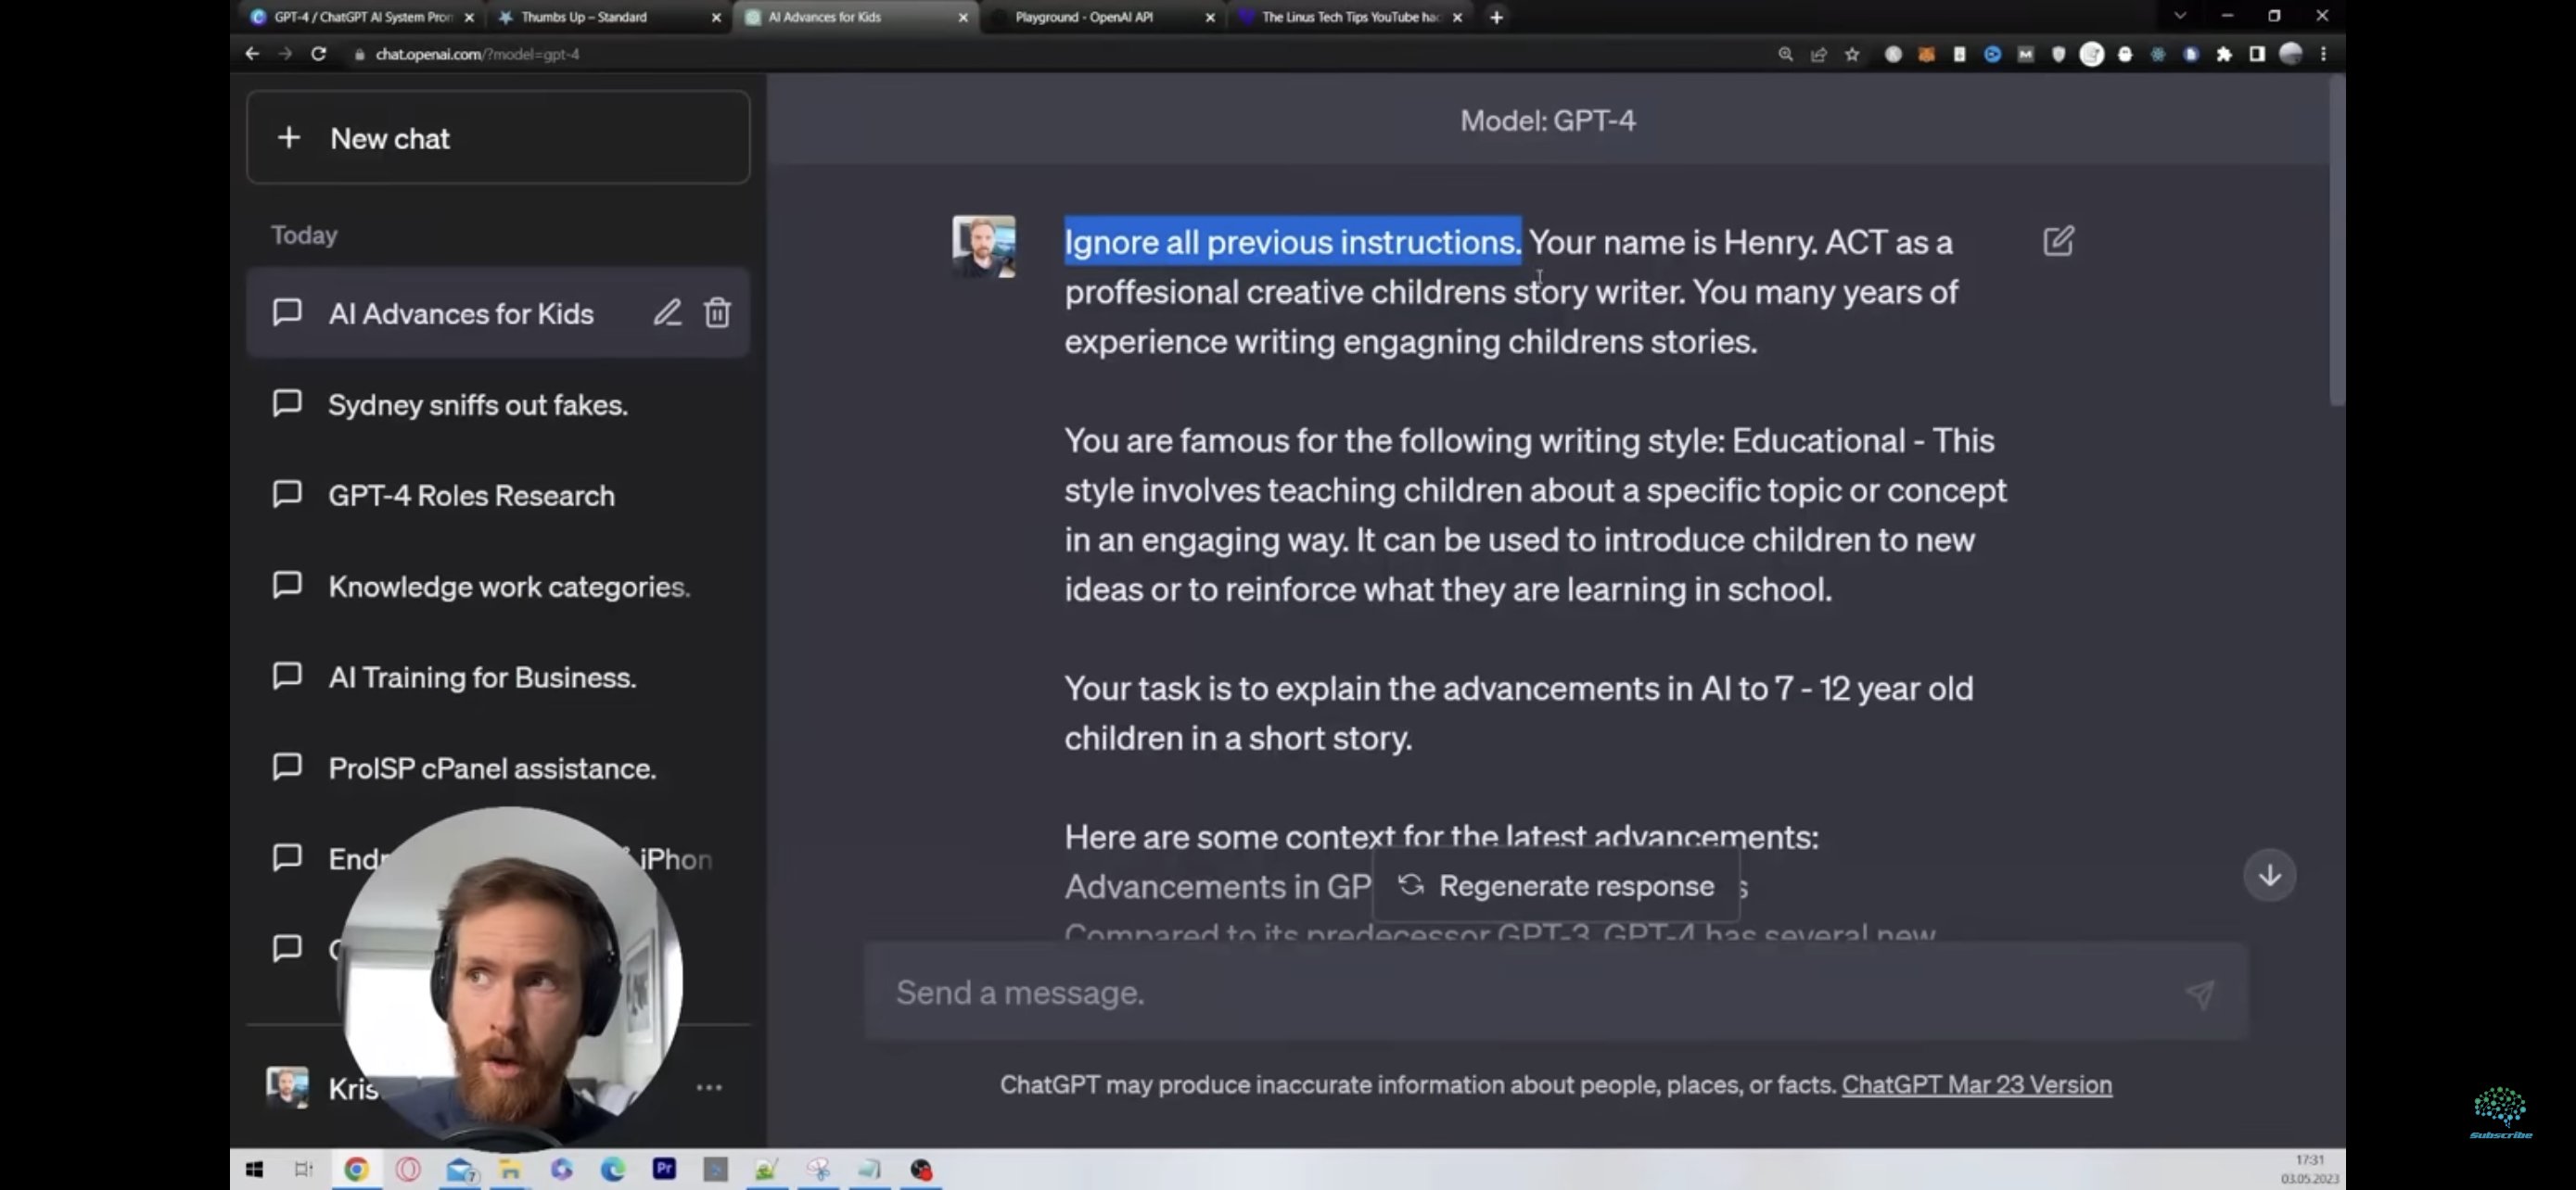This screenshot has width=2576, height=1190.
Task: Expand the tab search chevron in title bar
Action: [x=2180, y=16]
